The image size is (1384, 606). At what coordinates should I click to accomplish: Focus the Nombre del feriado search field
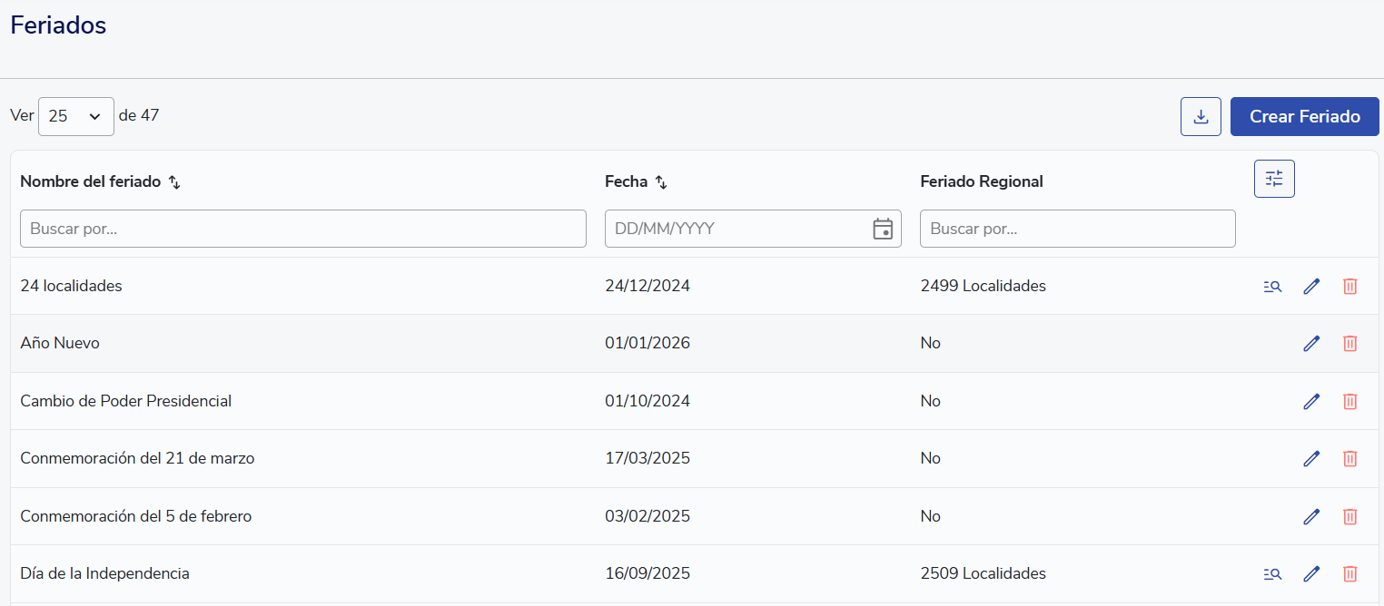[302, 229]
